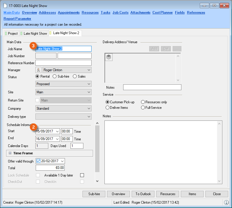
Task: Open the Job Costs section link
Action: point(120,13)
